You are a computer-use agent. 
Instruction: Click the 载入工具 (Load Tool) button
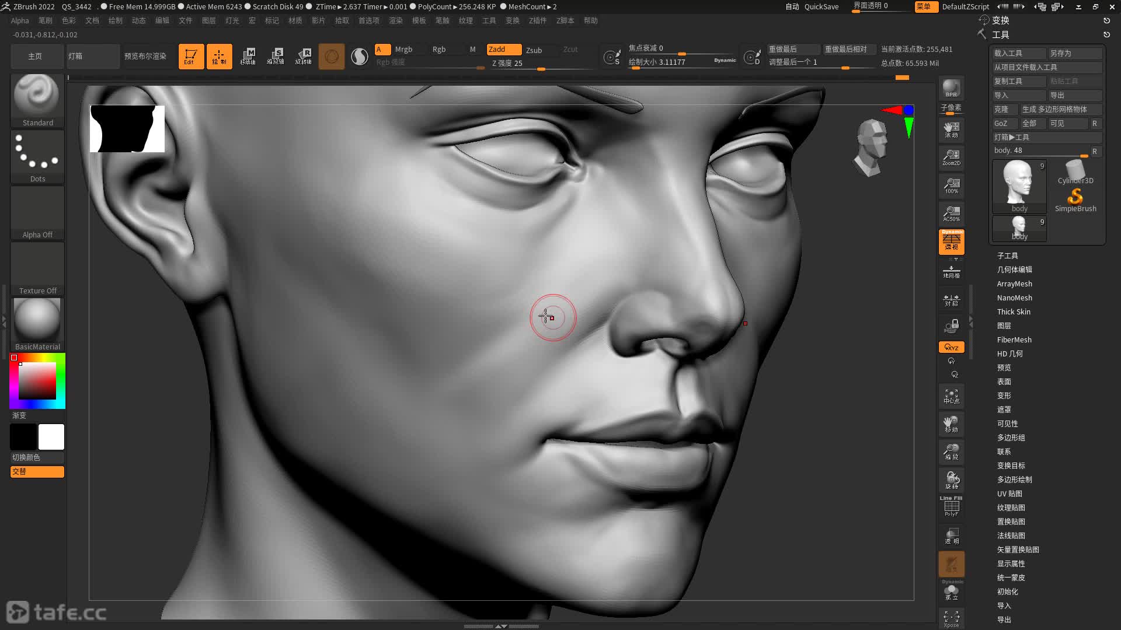point(1019,53)
